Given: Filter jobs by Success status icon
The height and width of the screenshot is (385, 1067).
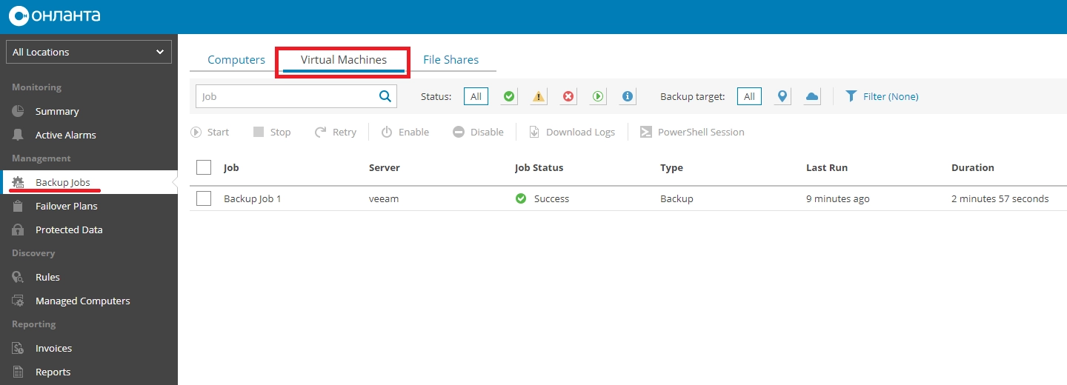Looking at the screenshot, I should tap(509, 96).
